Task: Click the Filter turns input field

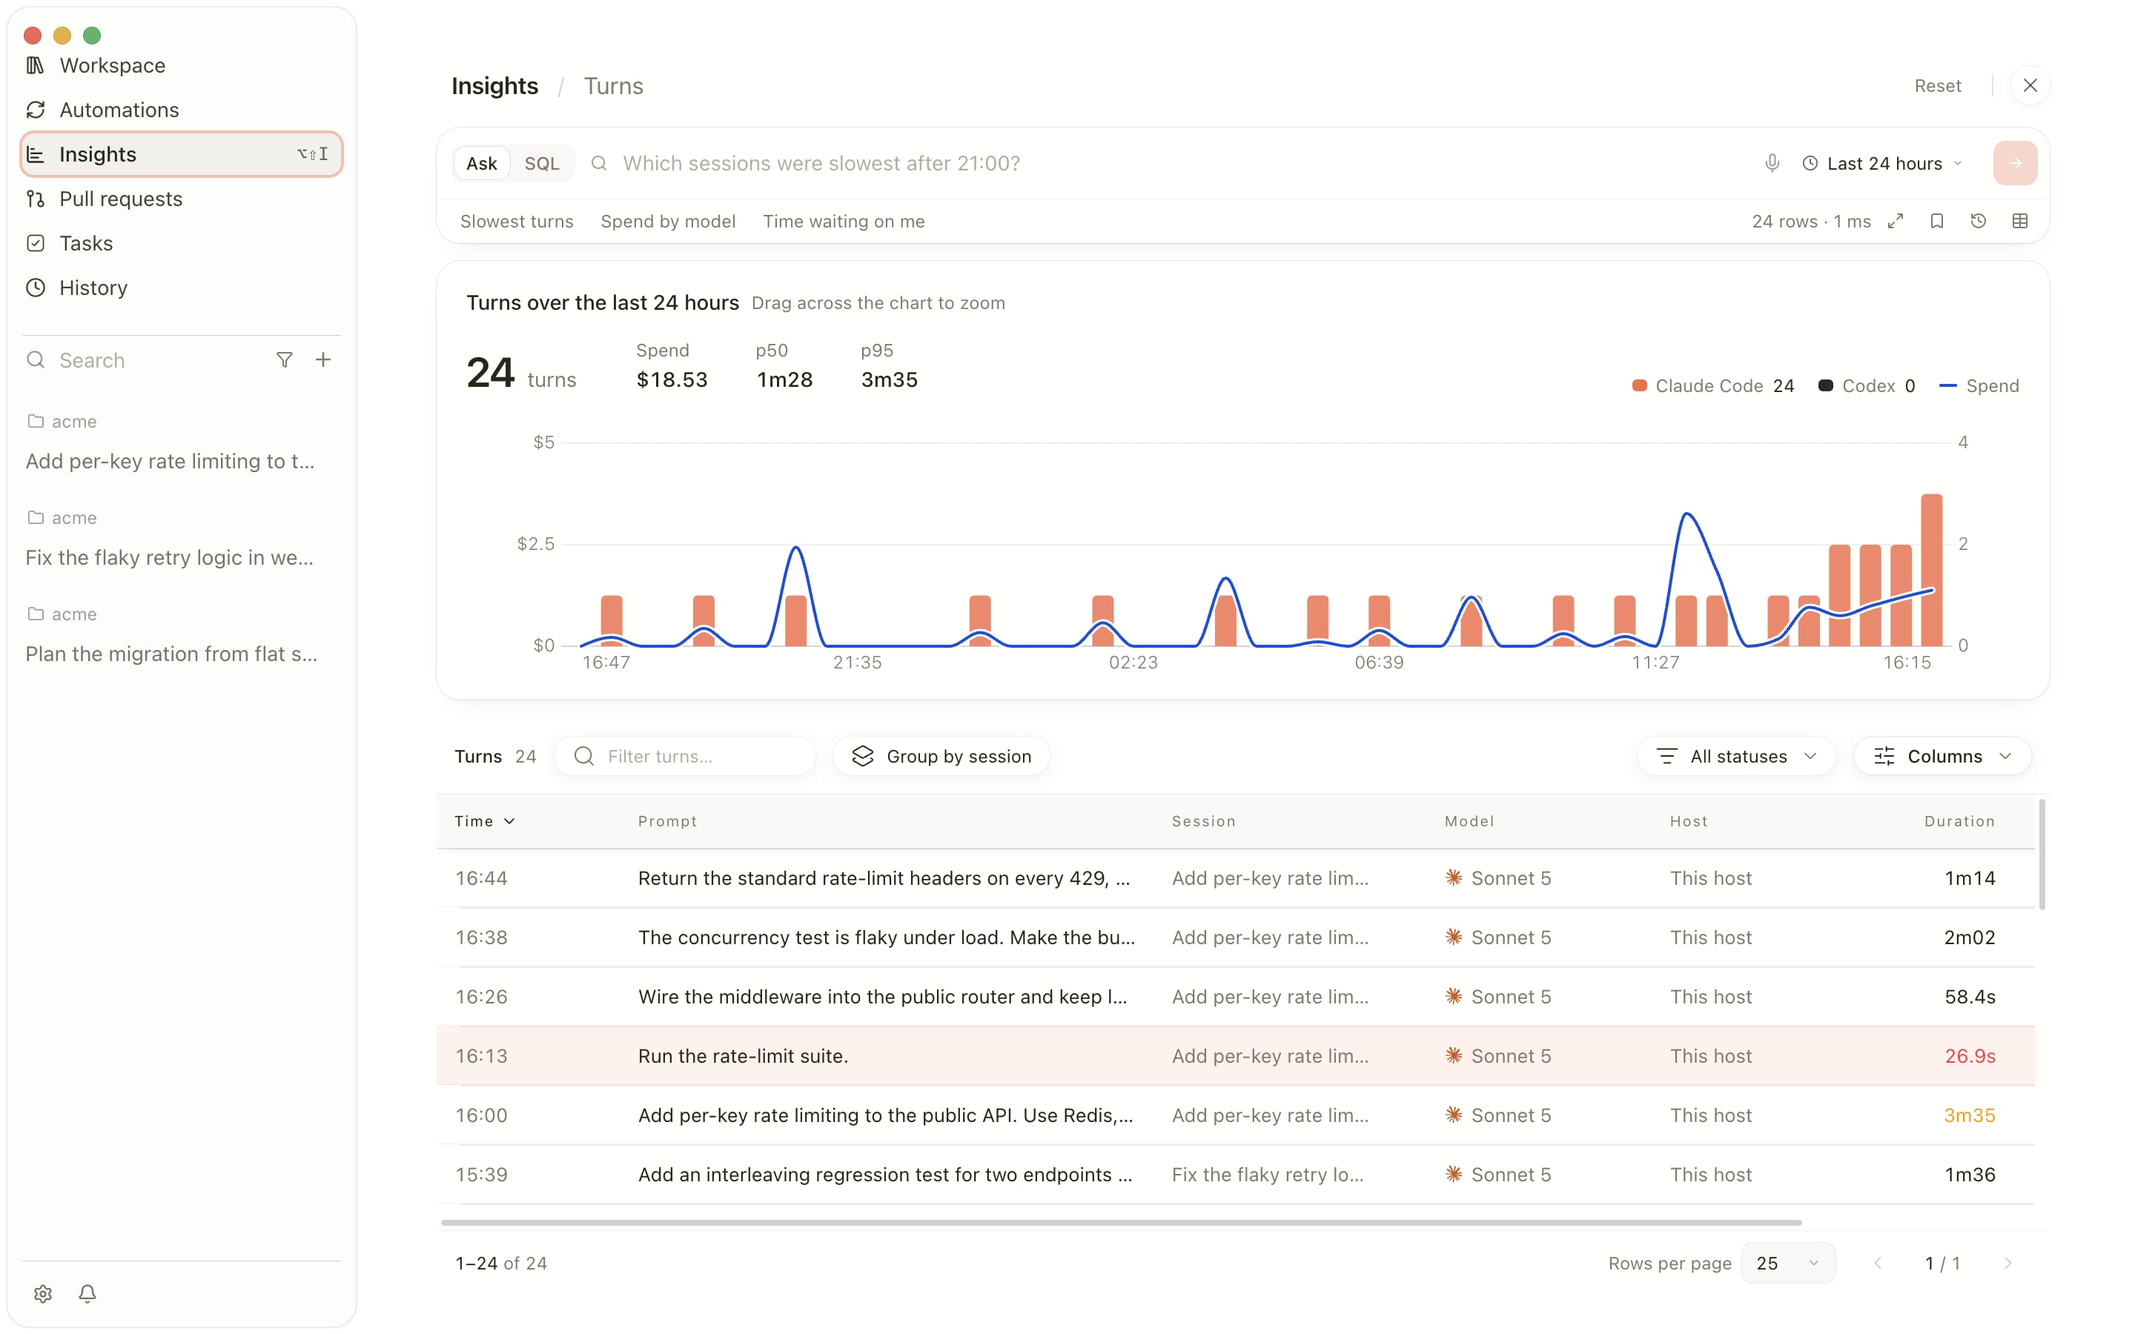Action: point(686,756)
